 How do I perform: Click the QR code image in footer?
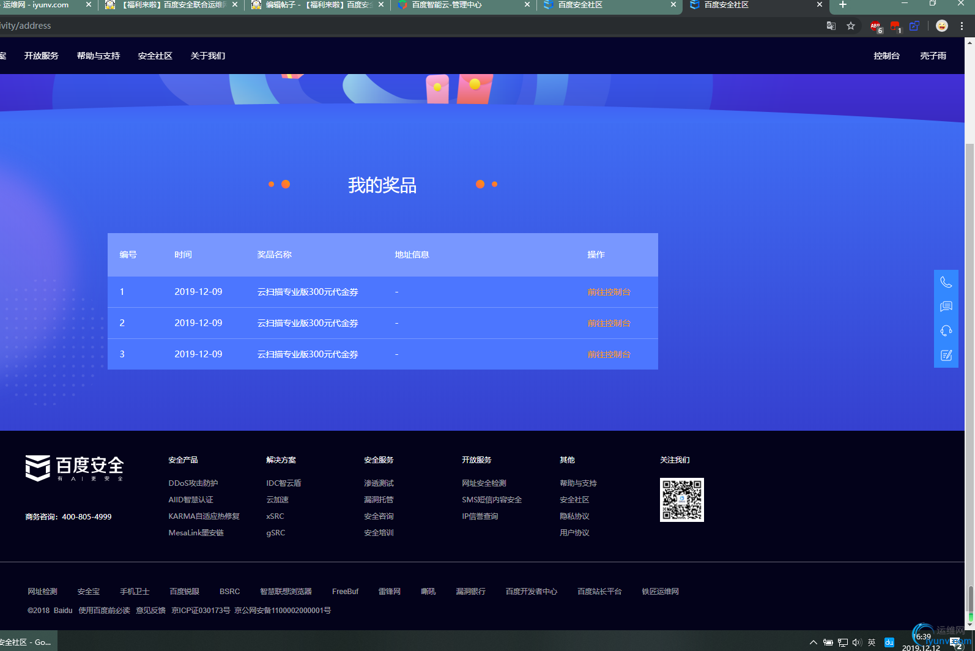682,500
